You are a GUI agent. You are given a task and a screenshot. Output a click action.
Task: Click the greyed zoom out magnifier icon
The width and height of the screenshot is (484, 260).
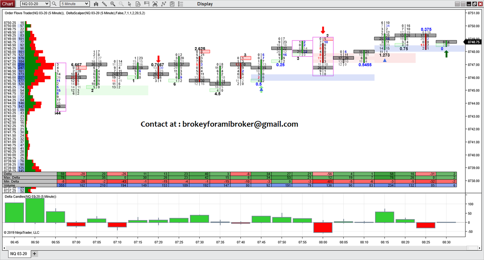(x=121, y=4)
